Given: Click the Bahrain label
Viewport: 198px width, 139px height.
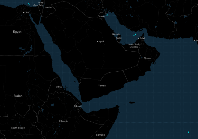Looking at the screenshot, I should [116, 34].
